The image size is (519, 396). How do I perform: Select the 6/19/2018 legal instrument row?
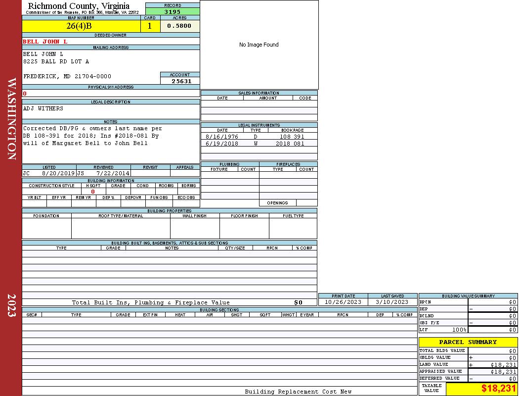[259, 144]
